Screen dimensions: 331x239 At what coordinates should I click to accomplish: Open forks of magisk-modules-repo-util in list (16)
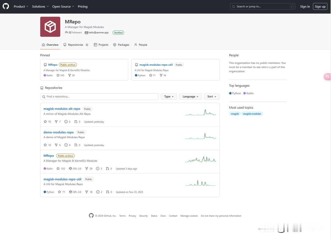coord(89,192)
